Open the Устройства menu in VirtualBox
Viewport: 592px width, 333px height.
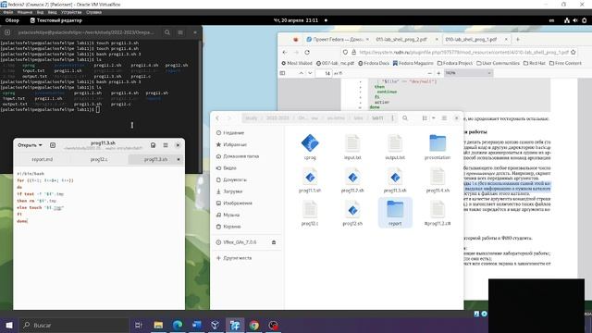[71, 12]
